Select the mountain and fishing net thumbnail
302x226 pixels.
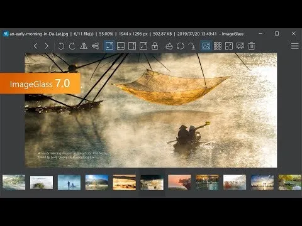(x=97, y=183)
